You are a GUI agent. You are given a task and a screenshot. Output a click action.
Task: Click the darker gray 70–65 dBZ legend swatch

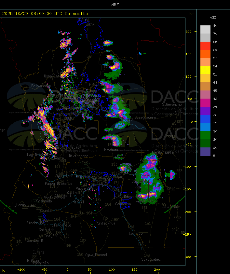pos(205,37)
